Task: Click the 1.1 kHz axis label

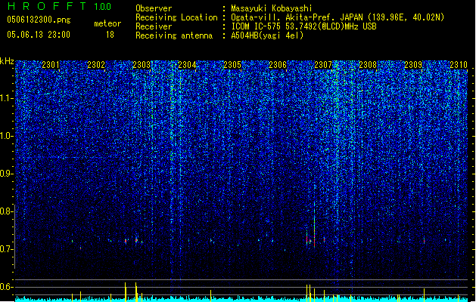Action: click(x=7, y=98)
